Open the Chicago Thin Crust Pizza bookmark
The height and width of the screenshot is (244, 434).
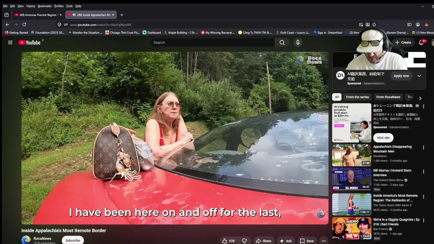point(122,33)
